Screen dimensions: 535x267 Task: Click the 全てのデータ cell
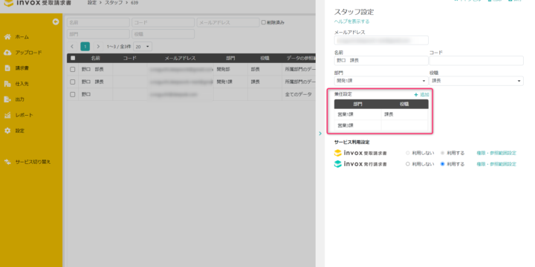point(298,94)
